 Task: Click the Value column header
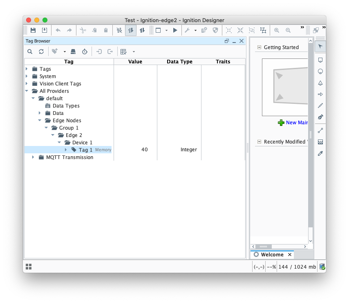pos(135,62)
